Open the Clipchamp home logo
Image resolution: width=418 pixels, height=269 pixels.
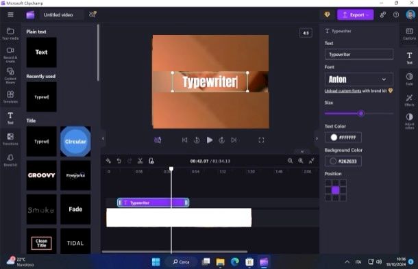30,14
